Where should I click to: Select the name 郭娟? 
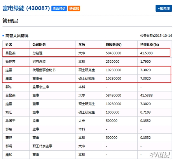[9, 146]
